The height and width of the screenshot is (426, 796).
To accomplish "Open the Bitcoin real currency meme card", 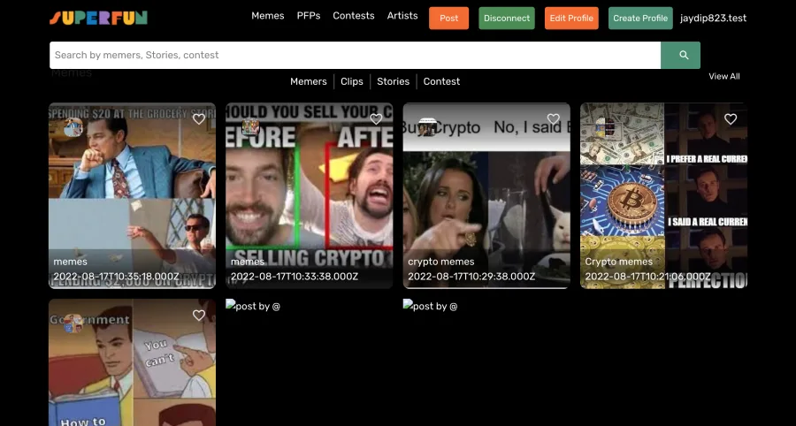I will tap(663, 195).
